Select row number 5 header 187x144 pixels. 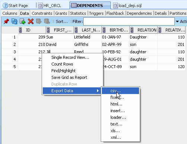click(x=10, y=67)
